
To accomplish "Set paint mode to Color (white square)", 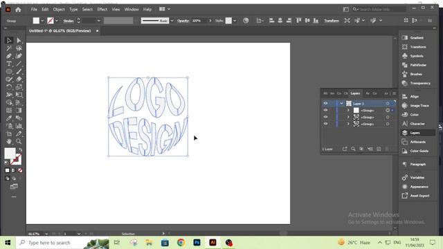I will click(8, 171).
